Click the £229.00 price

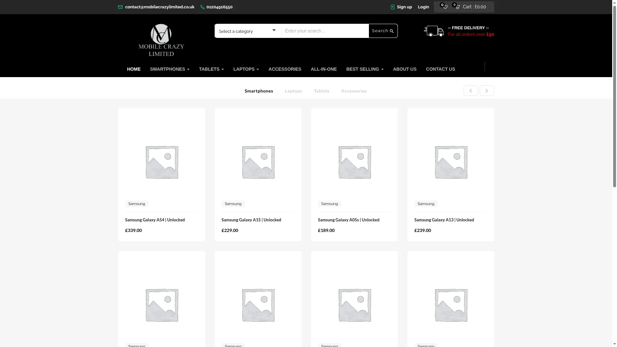pos(230,230)
